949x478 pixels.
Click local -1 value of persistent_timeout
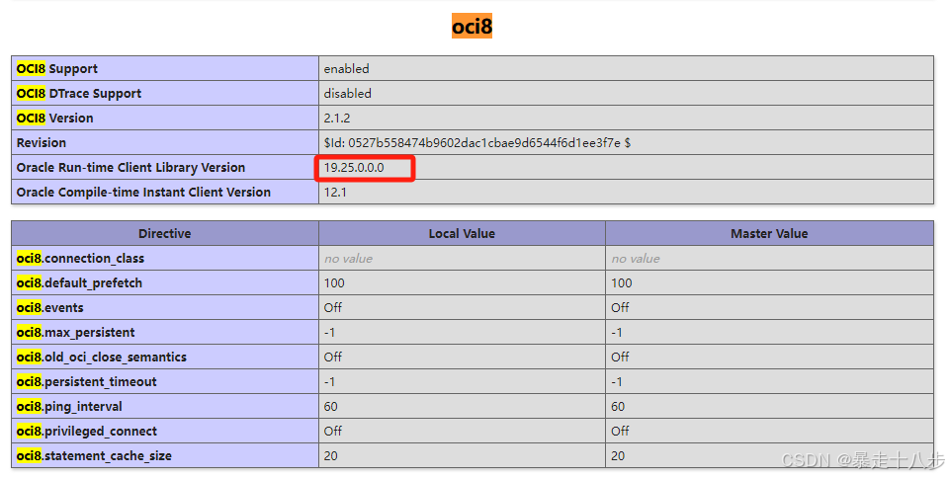(330, 382)
